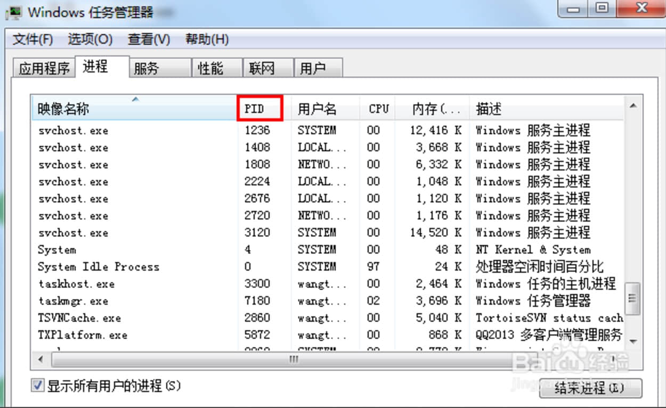
Task: Open the 应用程序 tab
Action: click(44, 69)
